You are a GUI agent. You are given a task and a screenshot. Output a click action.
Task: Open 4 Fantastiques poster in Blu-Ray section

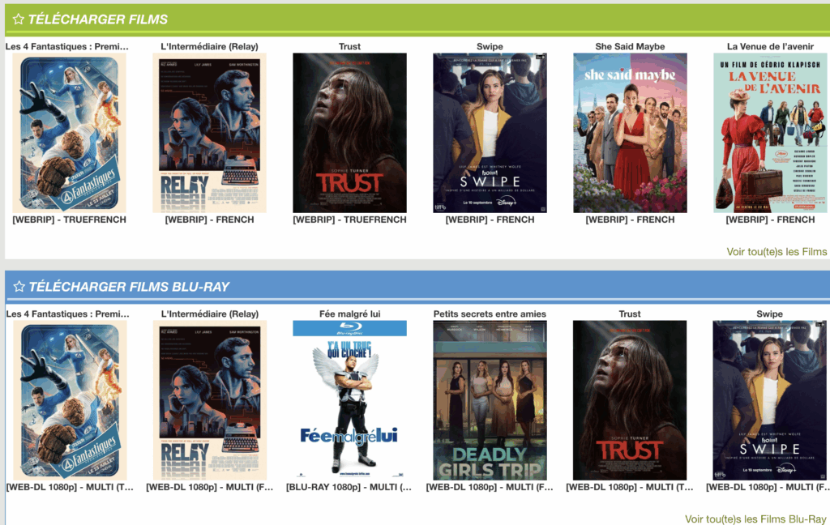(x=70, y=400)
